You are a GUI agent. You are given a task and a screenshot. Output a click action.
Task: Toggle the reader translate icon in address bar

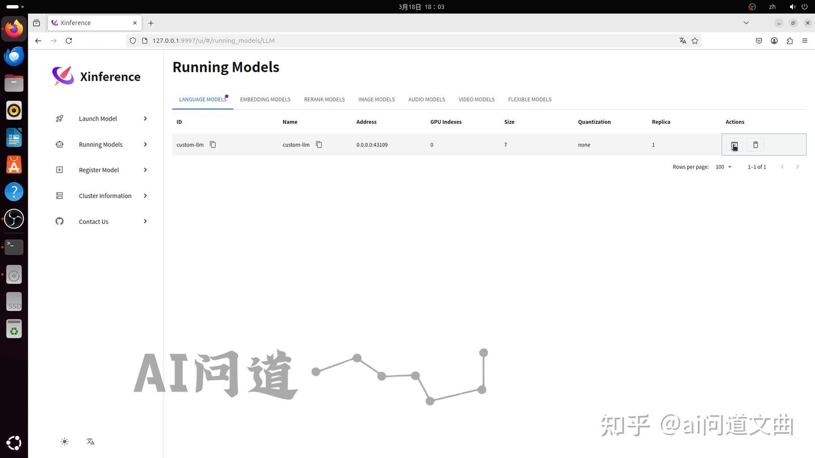tap(683, 40)
